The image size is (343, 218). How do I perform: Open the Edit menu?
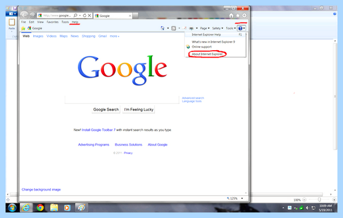(31, 22)
